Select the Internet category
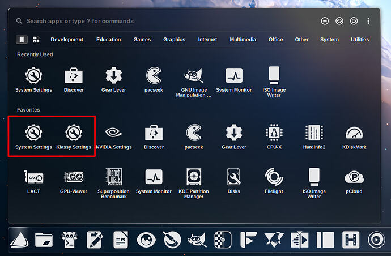The height and width of the screenshot is (256, 391). click(x=207, y=40)
